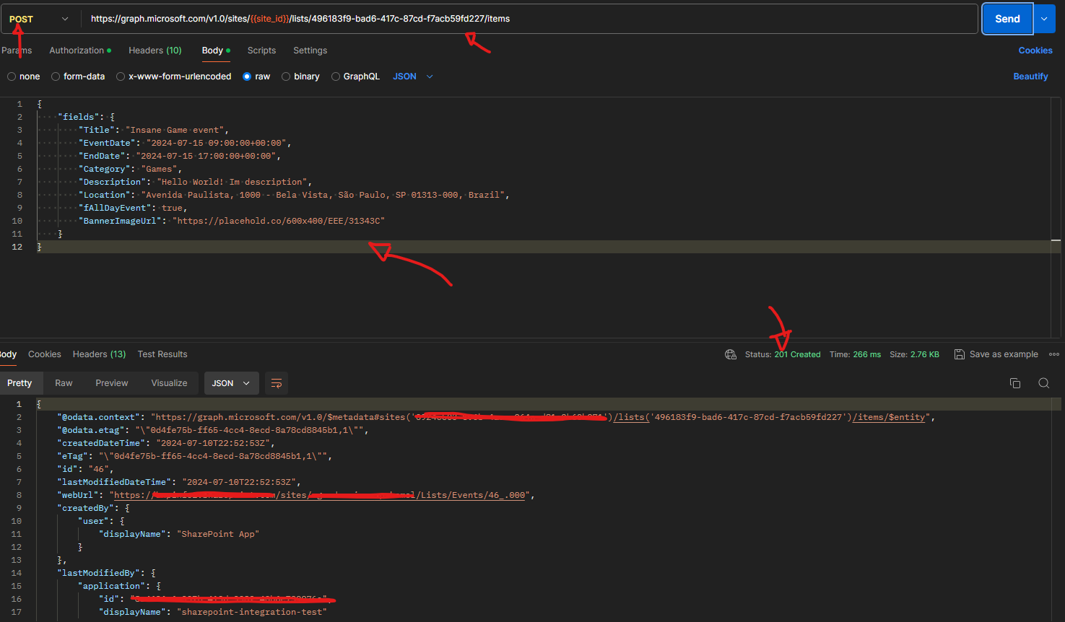This screenshot has height=622, width=1065.
Task: Select the raw body type
Action: click(256, 76)
